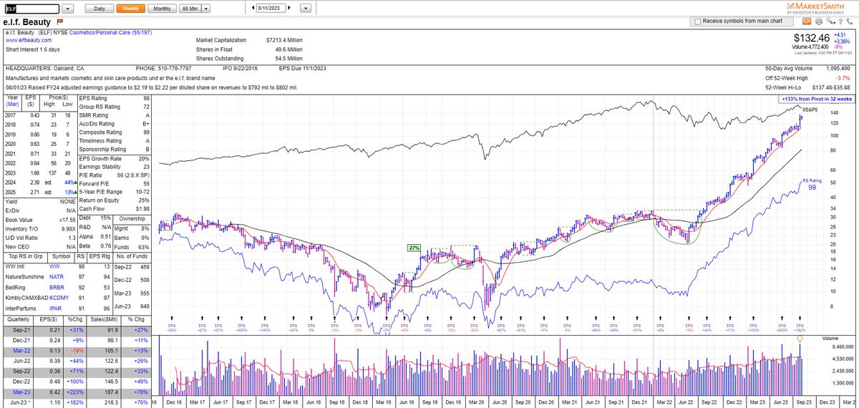Open the symbol history dropdown
Screen dimensions: 859x408
[x=67, y=8]
